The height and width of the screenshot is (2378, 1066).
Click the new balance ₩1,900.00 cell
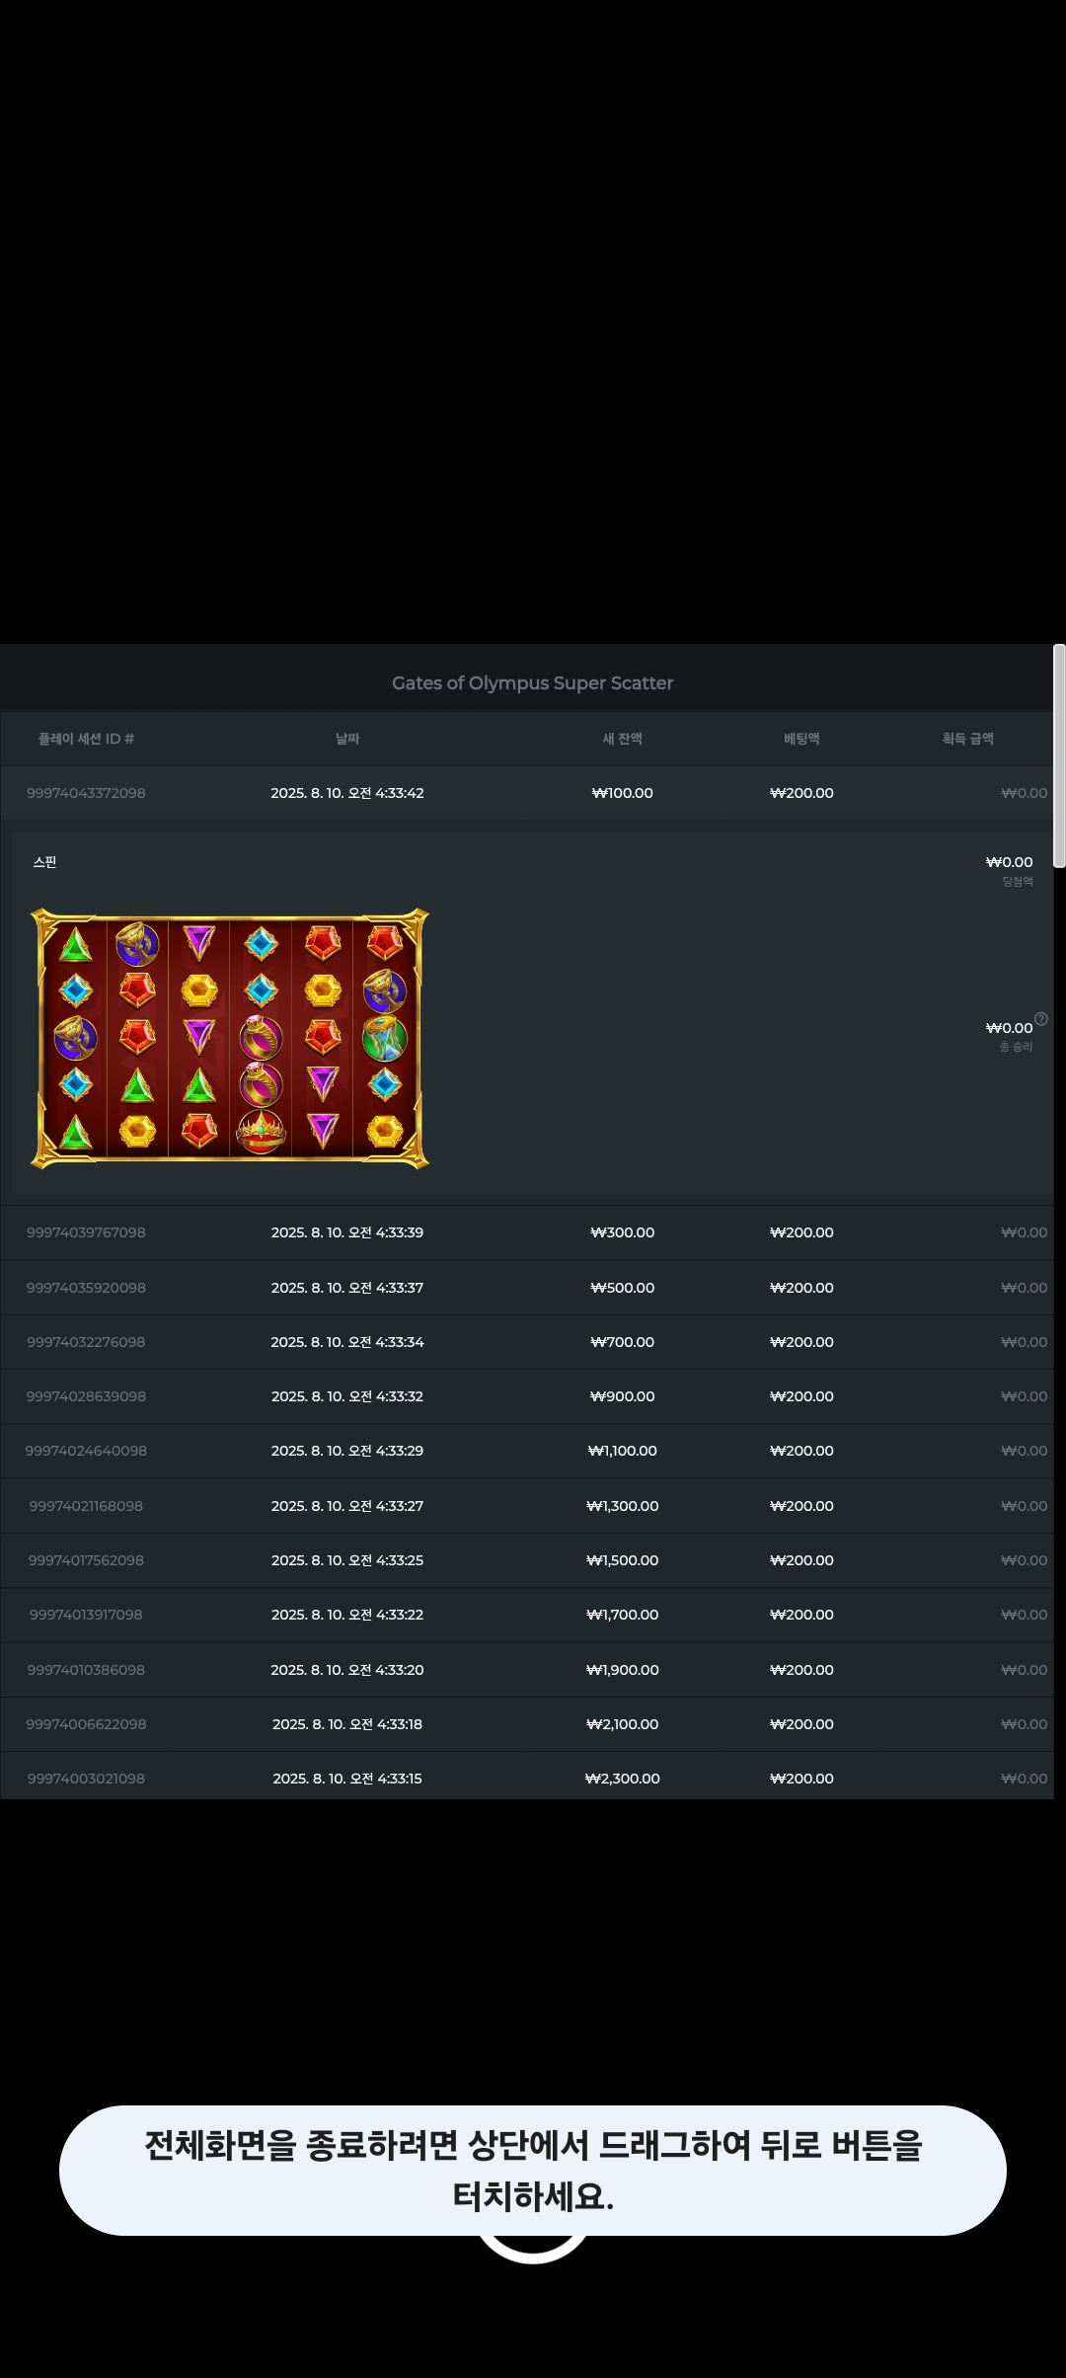coord(623,1670)
